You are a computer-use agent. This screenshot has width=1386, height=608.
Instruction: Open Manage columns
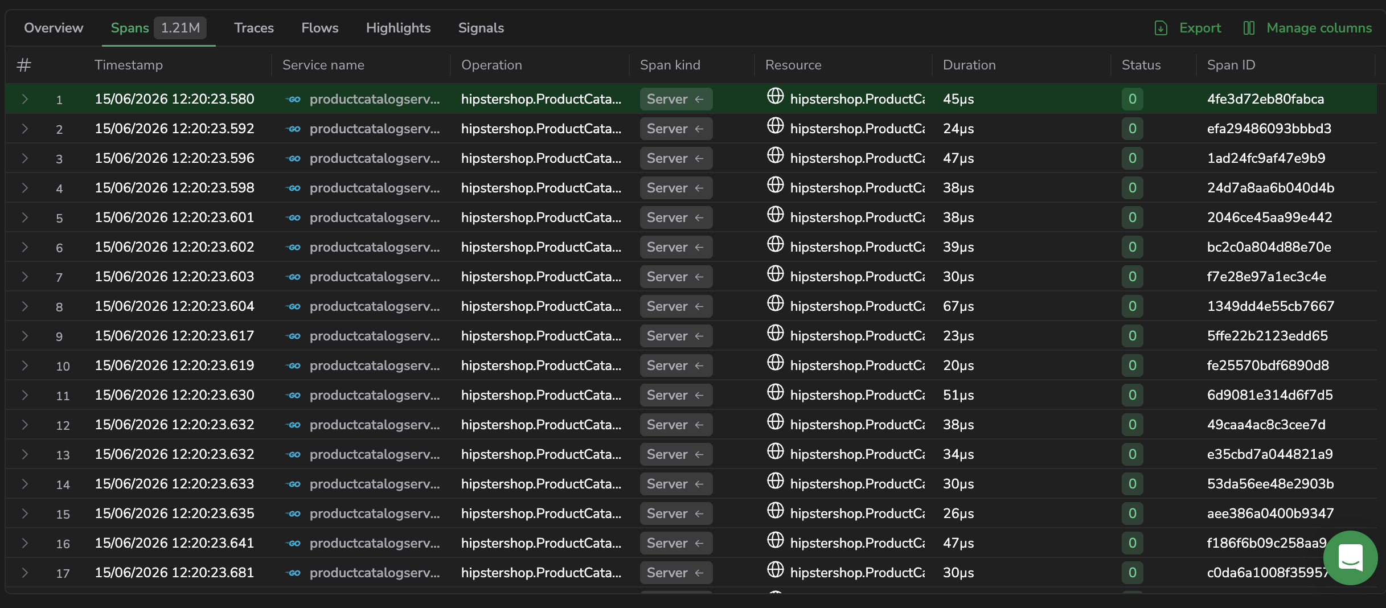coord(1308,28)
